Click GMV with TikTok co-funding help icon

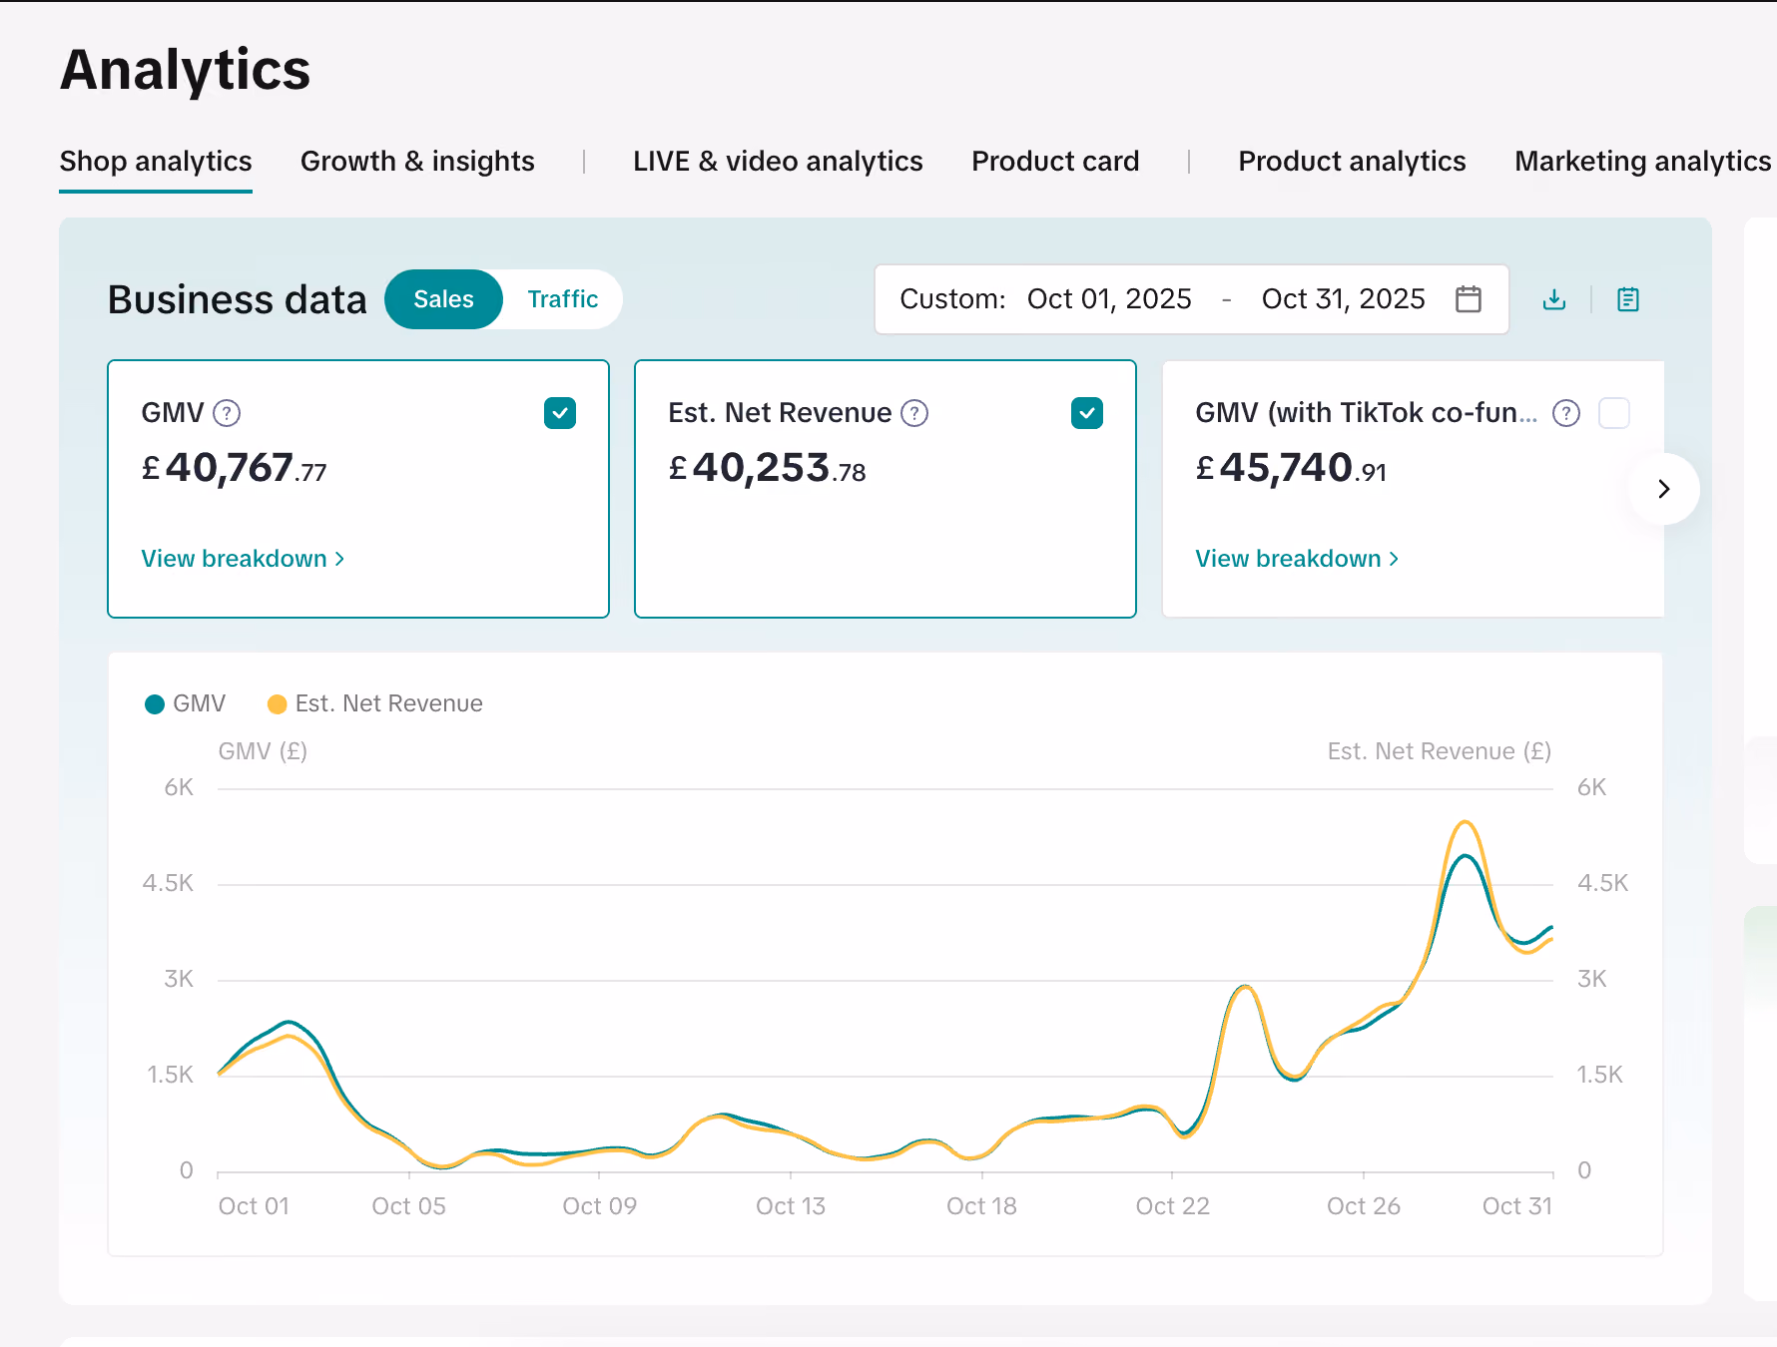click(1566, 413)
